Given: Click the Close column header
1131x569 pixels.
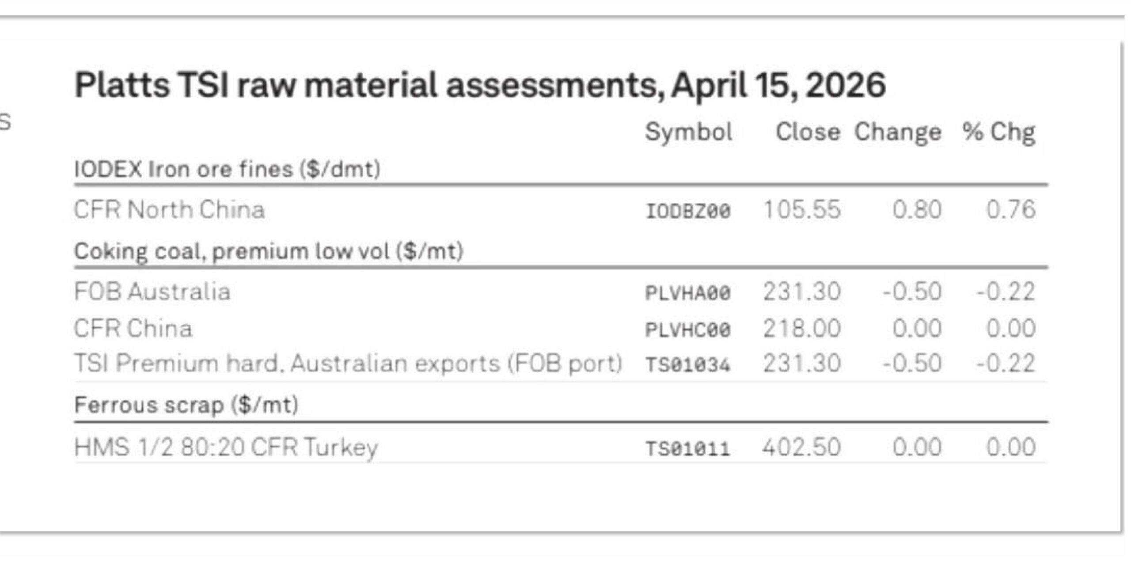Looking at the screenshot, I should [808, 132].
